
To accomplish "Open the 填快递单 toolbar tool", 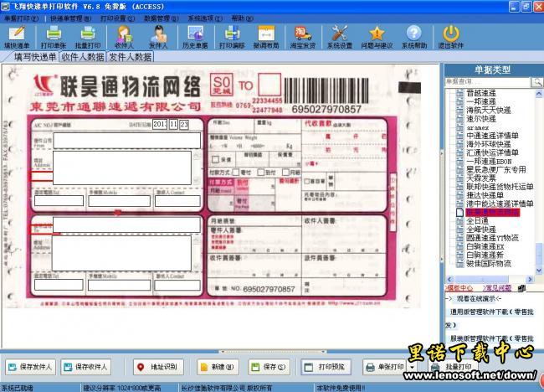I will tap(17, 37).
